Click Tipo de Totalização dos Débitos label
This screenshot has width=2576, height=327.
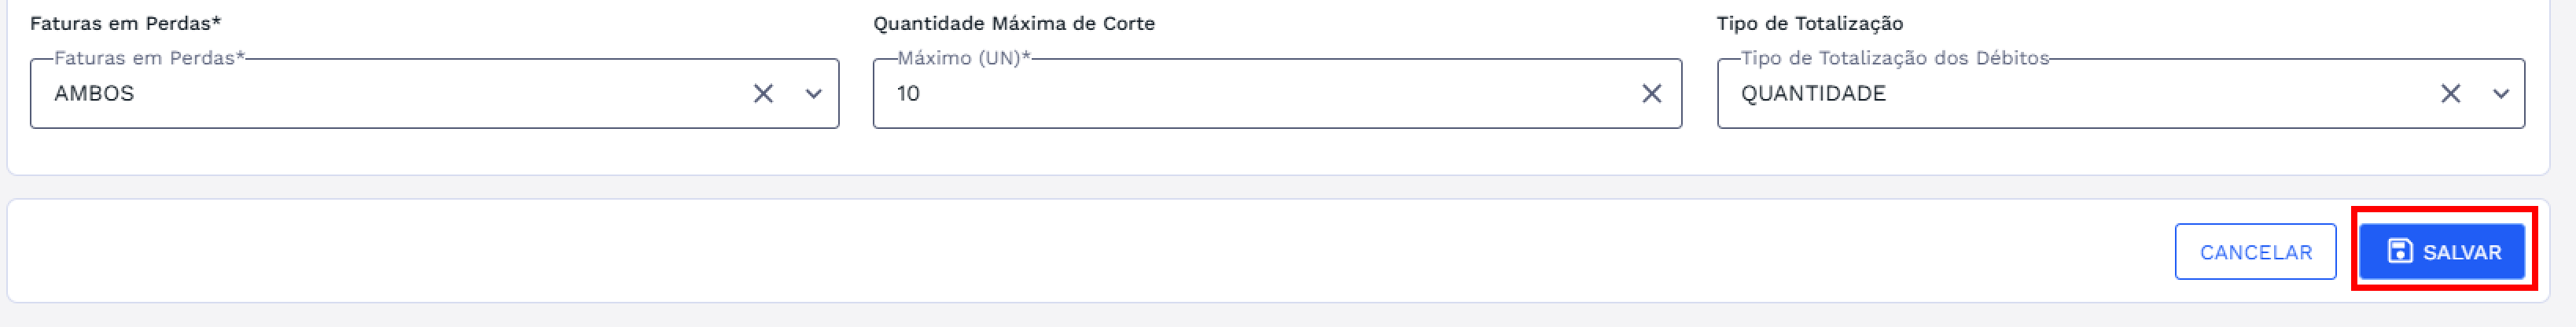tap(1894, 58)
